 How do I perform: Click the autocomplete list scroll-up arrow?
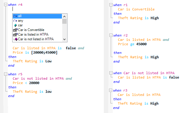(64, 17)
